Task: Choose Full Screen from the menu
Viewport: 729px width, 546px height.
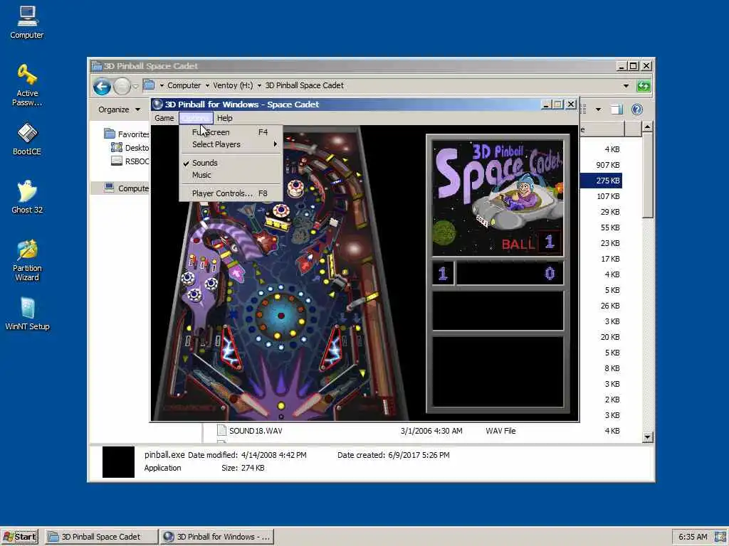Action: tap(231, 132)
